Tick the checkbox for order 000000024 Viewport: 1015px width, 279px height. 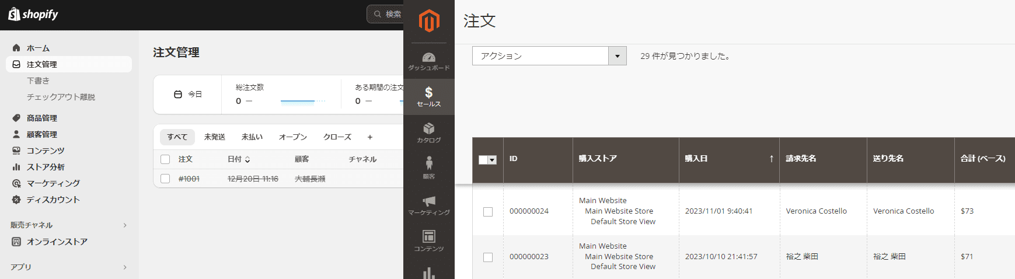pyautogui.click(x=488, y=211)
